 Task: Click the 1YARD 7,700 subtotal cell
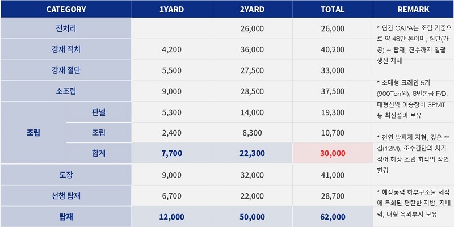[172, 153]
